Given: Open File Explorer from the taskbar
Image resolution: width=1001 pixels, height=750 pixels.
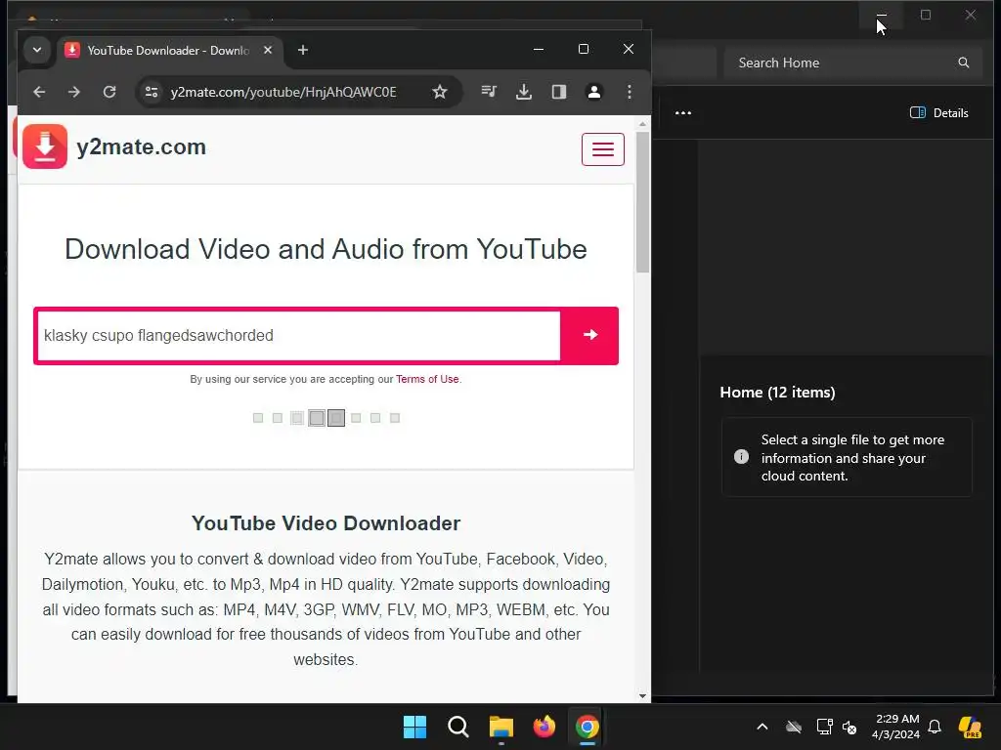Looking at the screenshot, I should 501,727.
